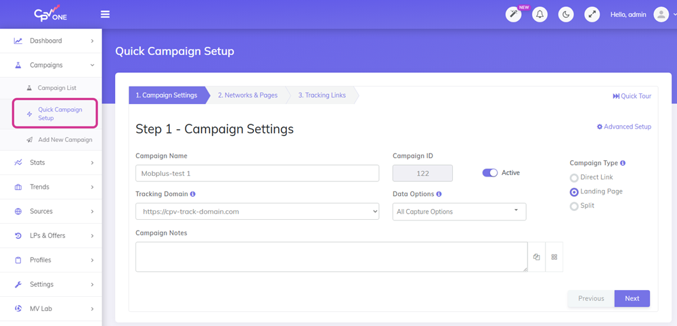
Task: Go to 3. Tracking Links tab
Action: coord(322,95)
